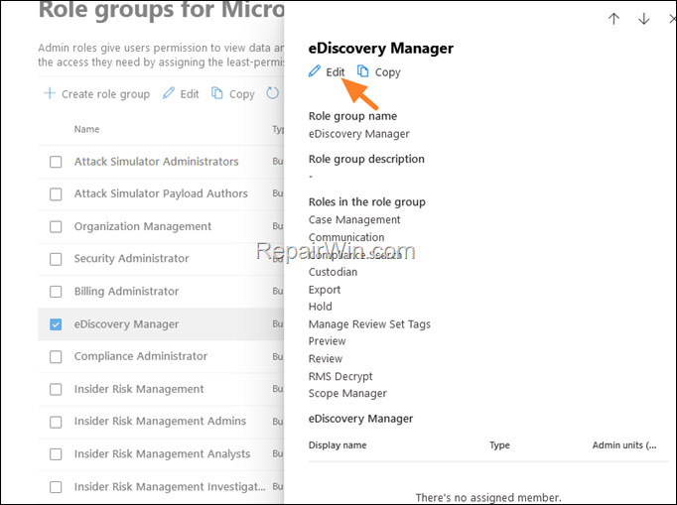677x505 pixels.
Task: Open Insider Risk Management Analysts role group
Action: (x=163, y=453)
